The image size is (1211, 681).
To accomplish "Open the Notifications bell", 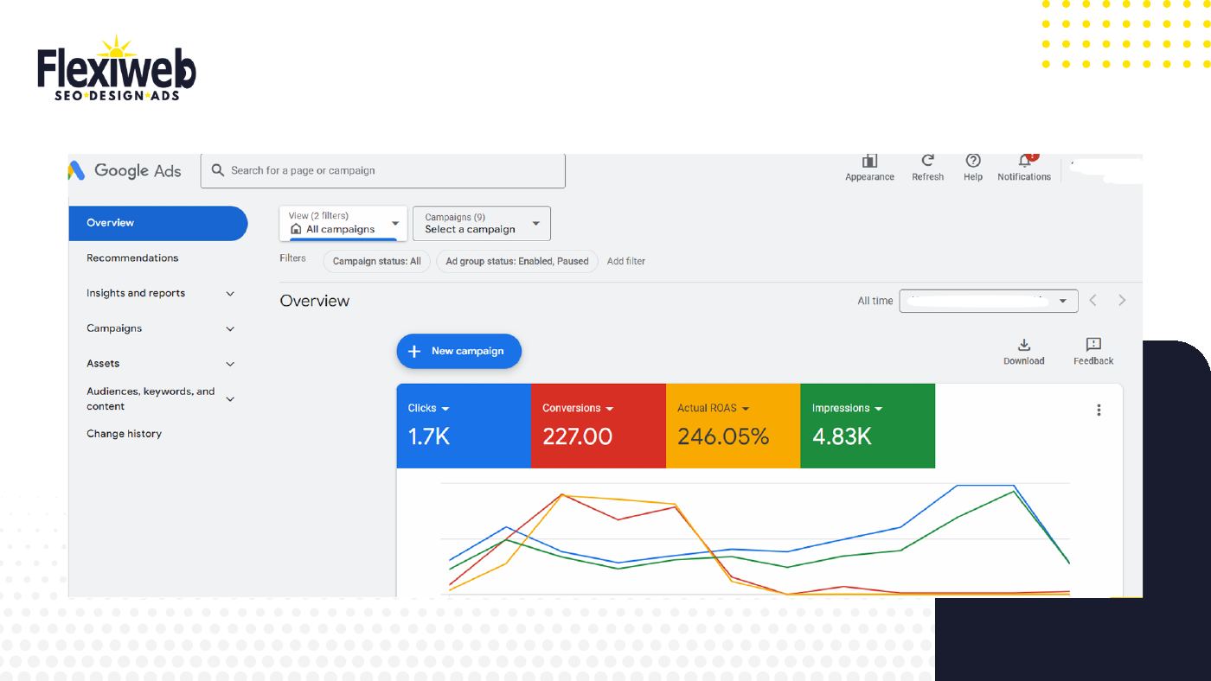I will (1025, 161).
